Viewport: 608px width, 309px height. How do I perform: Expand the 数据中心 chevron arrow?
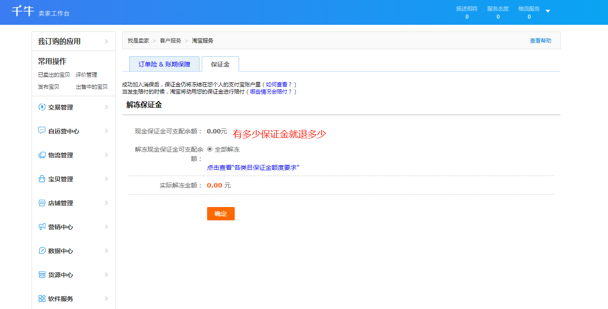point(107,251)
